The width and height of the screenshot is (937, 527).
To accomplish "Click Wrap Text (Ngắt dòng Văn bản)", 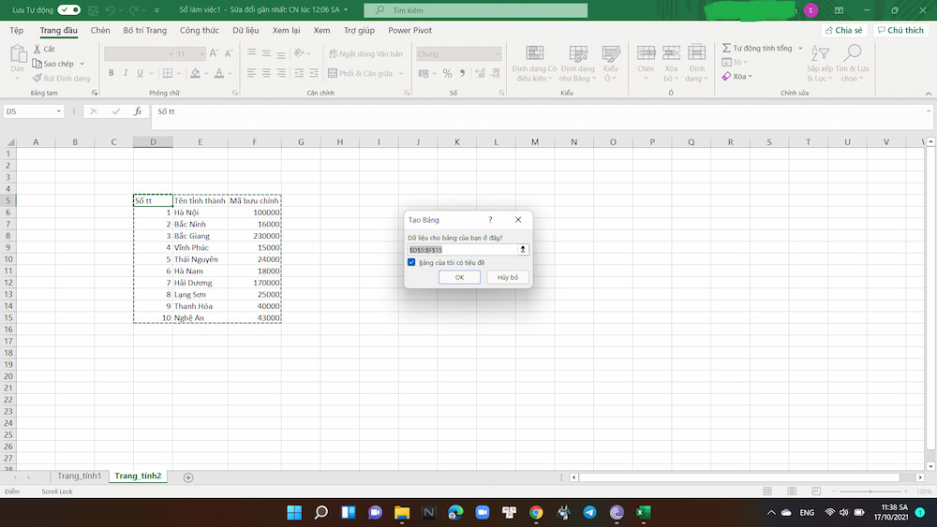I will coord(365,53).
